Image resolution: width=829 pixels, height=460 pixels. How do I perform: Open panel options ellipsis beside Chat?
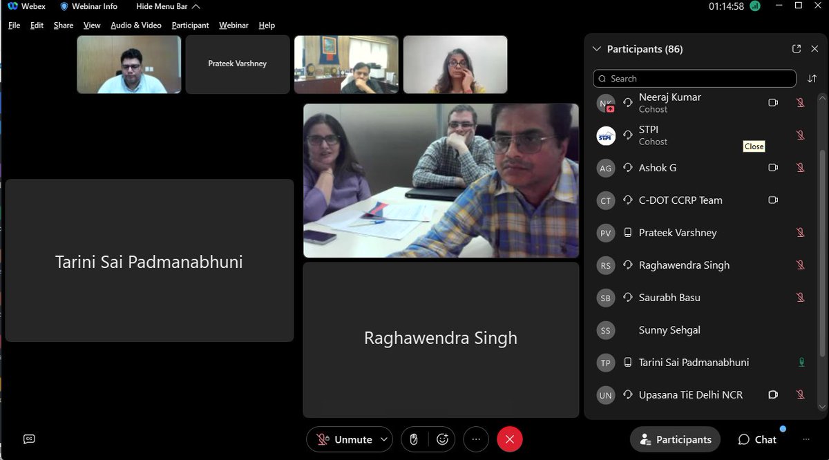(806, 439)
